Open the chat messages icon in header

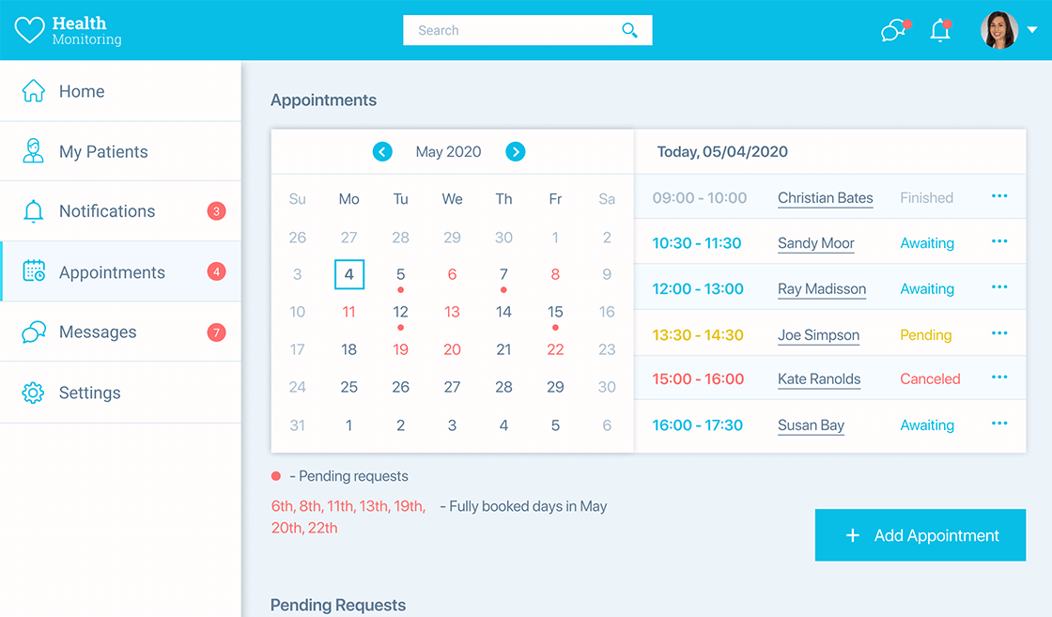click(894, 30)
